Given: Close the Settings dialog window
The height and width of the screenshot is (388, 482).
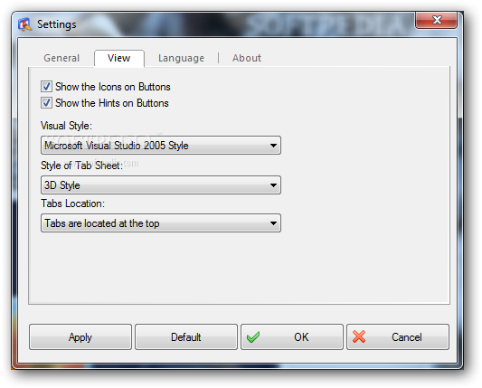Looking at the screenshot, I should [x=436, y=20].
